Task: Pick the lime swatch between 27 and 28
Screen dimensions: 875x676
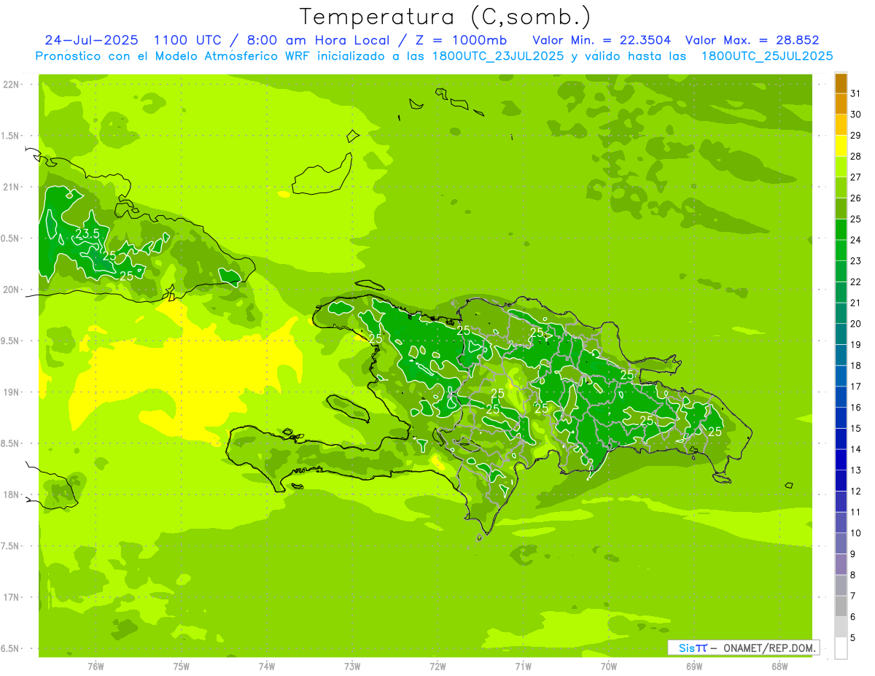Action: tap(841, 166)
